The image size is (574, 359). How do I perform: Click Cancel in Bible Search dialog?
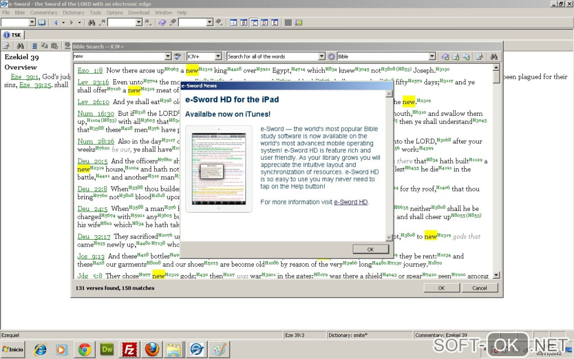point(479,288)
